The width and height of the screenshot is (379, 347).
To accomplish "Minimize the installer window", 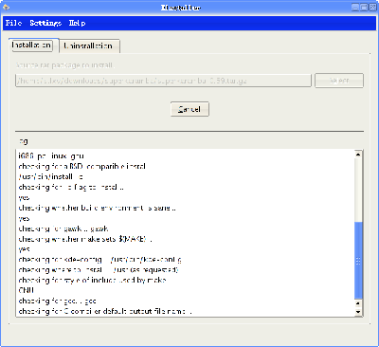I will pos(355,8).
